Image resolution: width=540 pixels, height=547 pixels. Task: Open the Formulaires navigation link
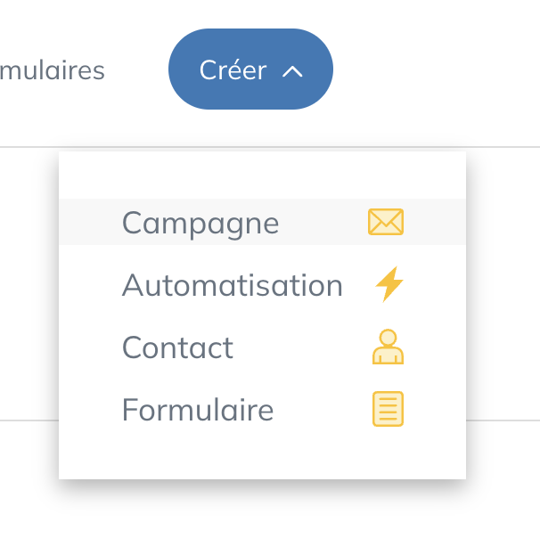[53, 70]
